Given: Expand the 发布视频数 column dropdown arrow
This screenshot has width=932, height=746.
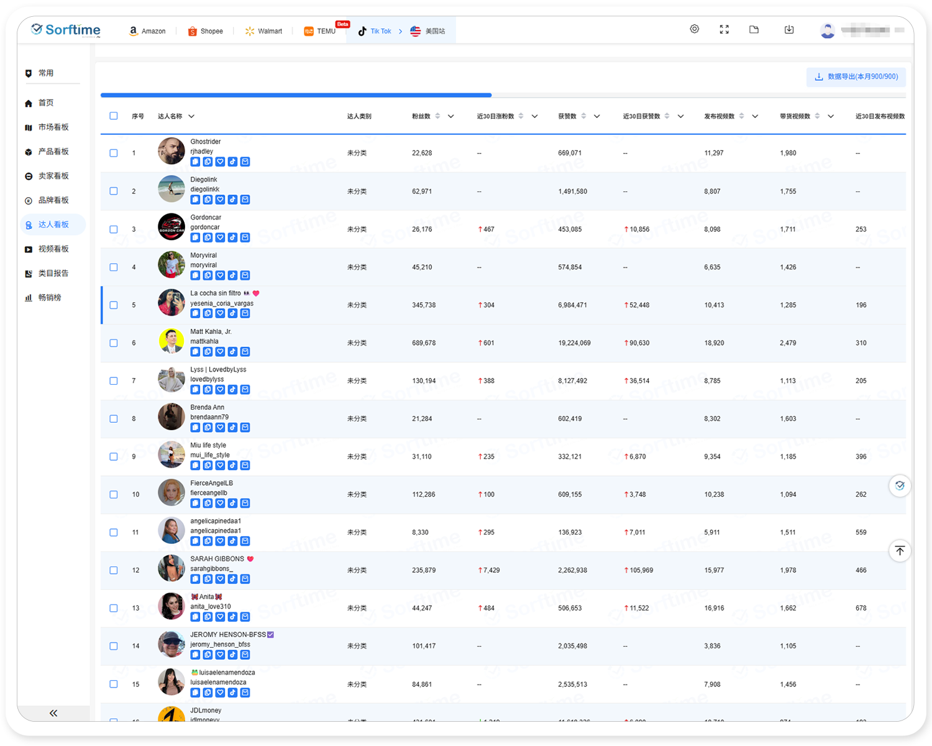Looking at the screenshot, I should point(755,116).
